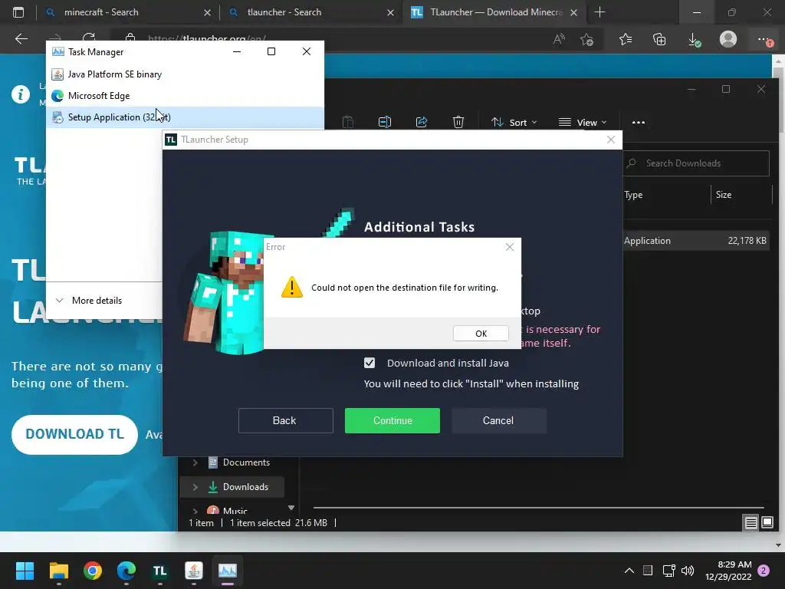Screen dimensions: 785x589
Task: Click the Task Manager taskbar icon
Action: coord(227,571)
